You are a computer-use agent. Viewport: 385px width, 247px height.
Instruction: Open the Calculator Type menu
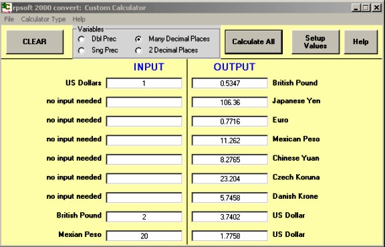43,19
